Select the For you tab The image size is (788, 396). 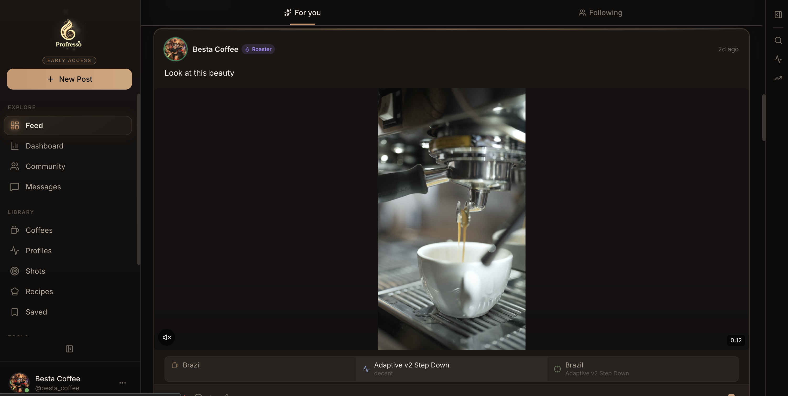tap(303, 13)
